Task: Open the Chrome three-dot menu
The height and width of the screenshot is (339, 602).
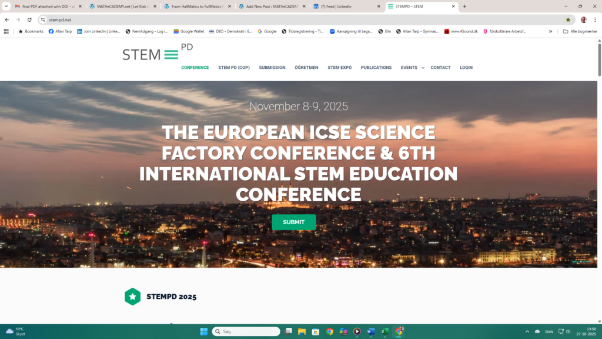Action: 595,19
